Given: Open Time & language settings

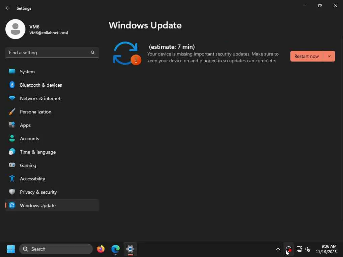Looking at the screenshot, I should 52,152.
